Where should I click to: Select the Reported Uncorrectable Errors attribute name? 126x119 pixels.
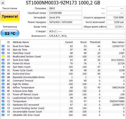click(x=29, y=77)
